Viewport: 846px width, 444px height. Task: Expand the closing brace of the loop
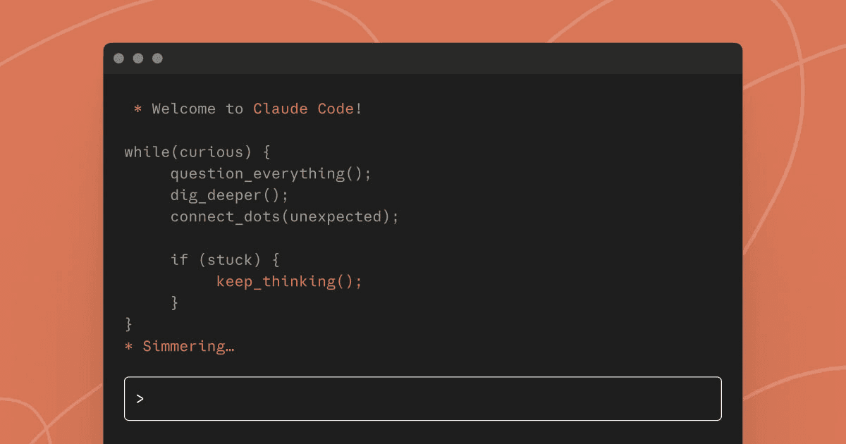coord(128,323)
